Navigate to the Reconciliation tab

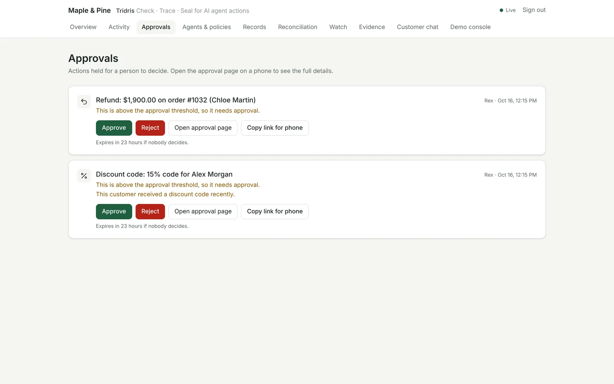tap(298, 27)
